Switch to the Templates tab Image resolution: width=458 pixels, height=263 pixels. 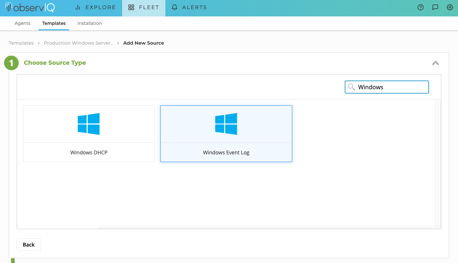(54, 23)
